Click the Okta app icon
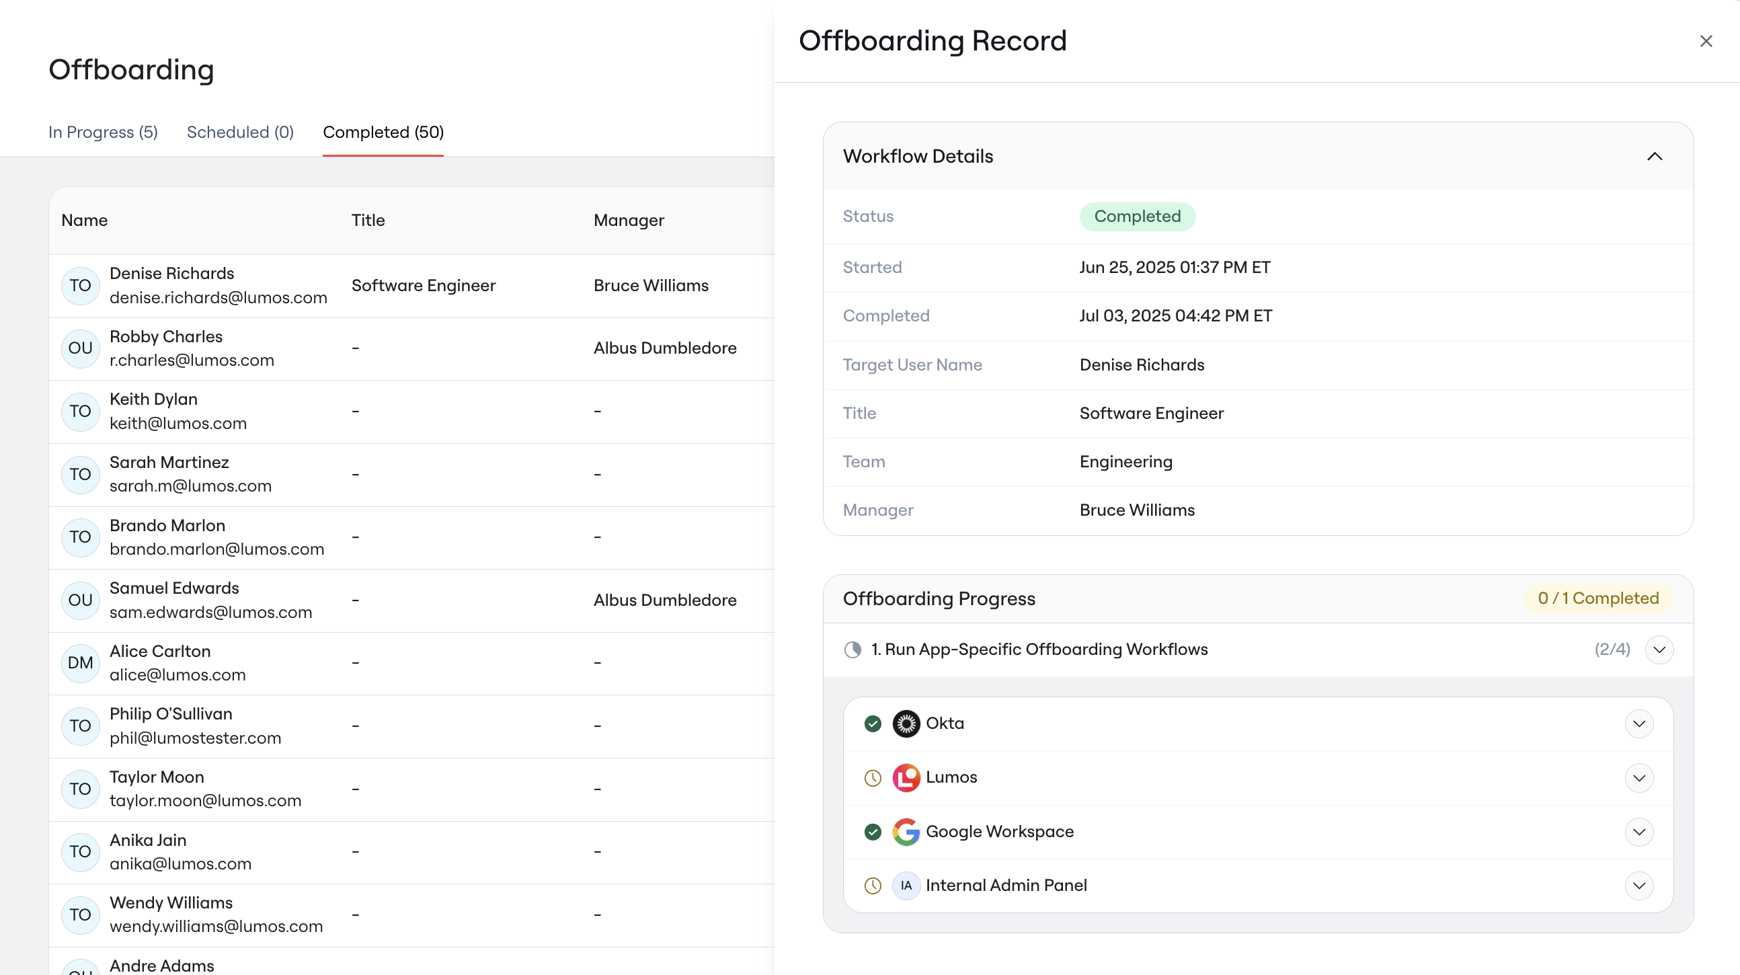The image size is (1740, 975). tap(906, 724)
